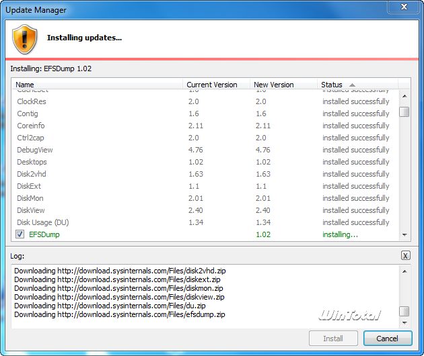Click the 'Installing: EFSDump 1.02' status label

point(51,69)
